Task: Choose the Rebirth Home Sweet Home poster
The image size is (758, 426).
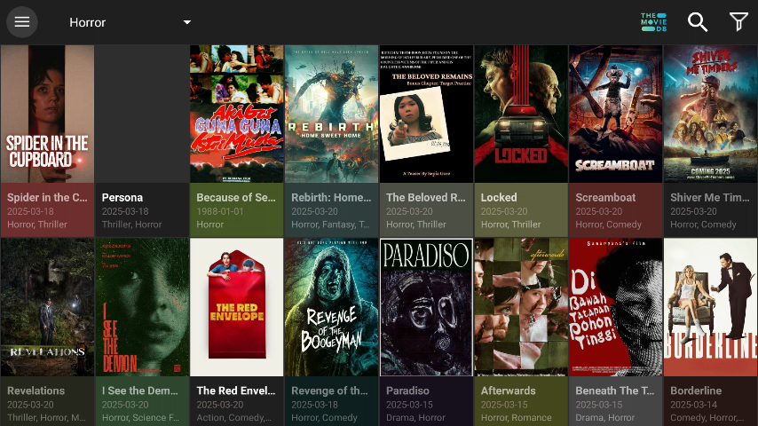Action: tap(331, 114)
